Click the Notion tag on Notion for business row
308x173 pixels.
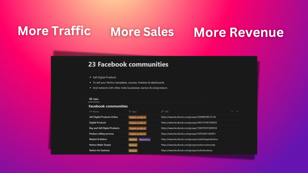tap(133, 151)
